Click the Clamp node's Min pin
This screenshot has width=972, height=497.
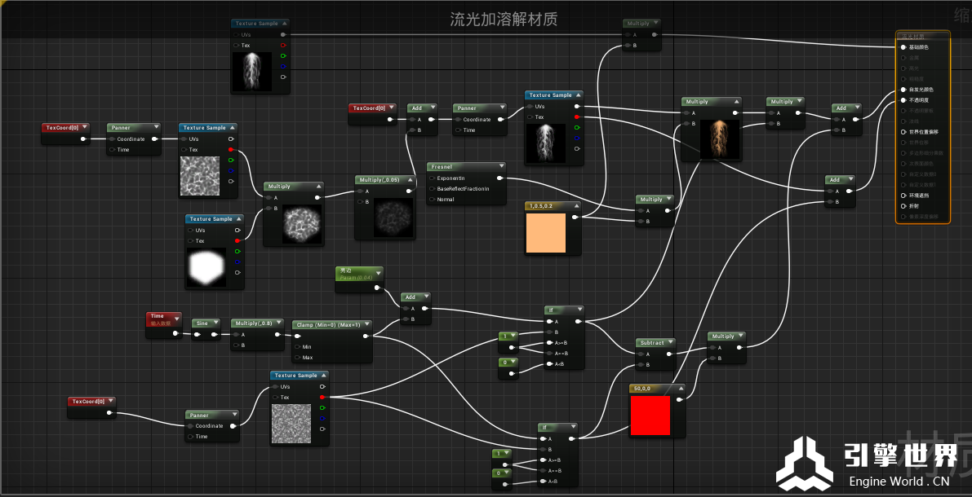click(x=297, y=346)
